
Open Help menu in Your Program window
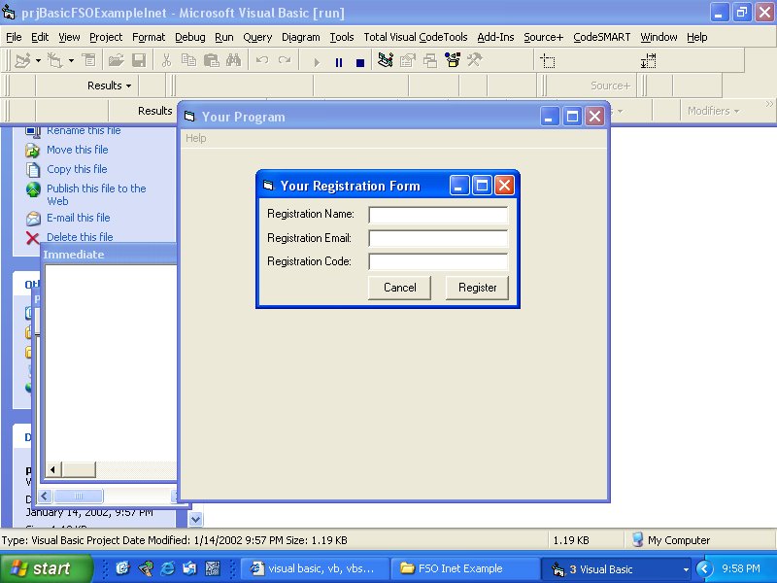pos(196,138)
